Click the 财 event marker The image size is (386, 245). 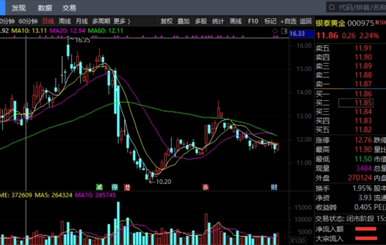274,187
